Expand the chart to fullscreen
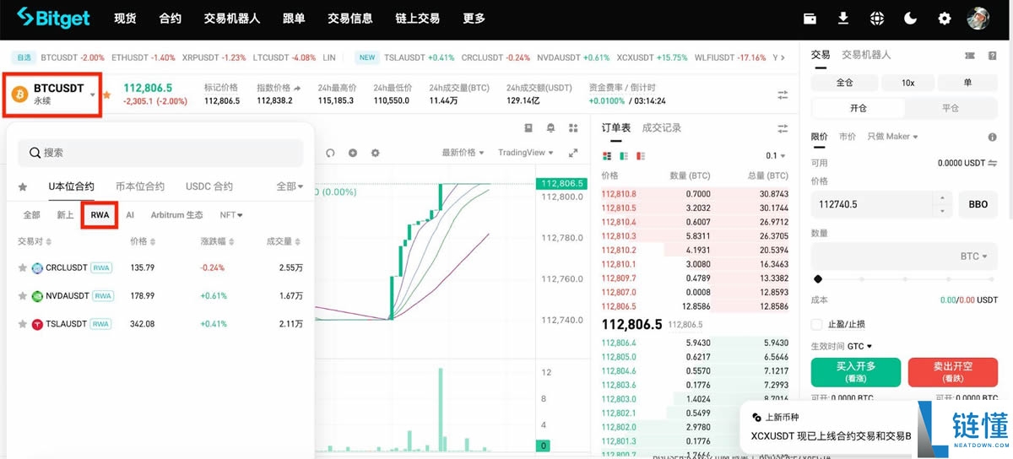Screen dimensions: 1013x459 (574, 153)
